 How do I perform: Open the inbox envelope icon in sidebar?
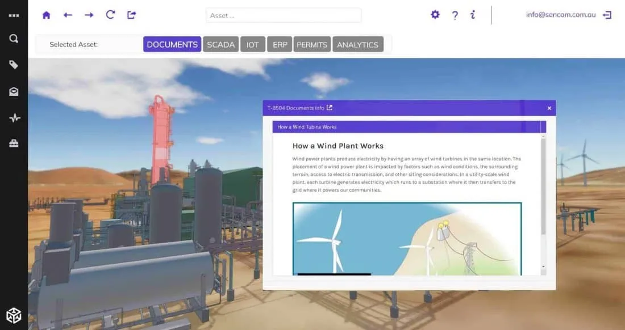point(14,92)
